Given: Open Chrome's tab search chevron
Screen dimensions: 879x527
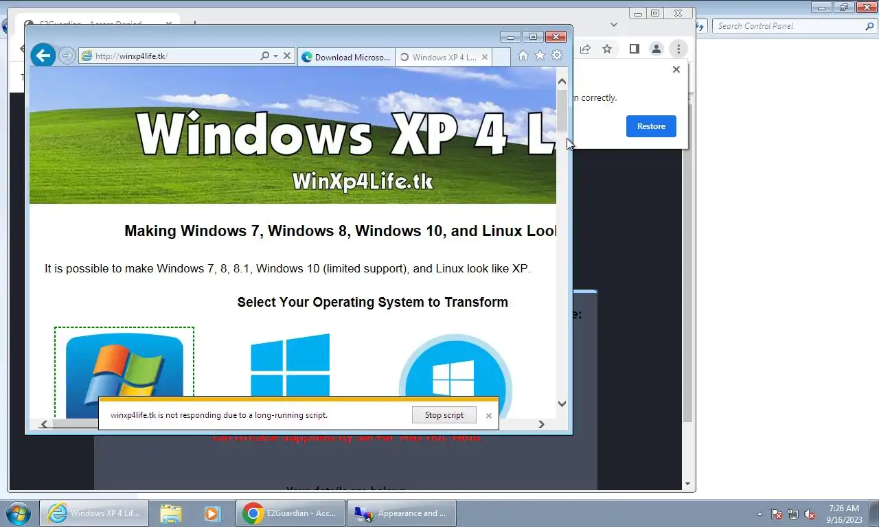Looking at the screenshot, I should pos(613,23).
